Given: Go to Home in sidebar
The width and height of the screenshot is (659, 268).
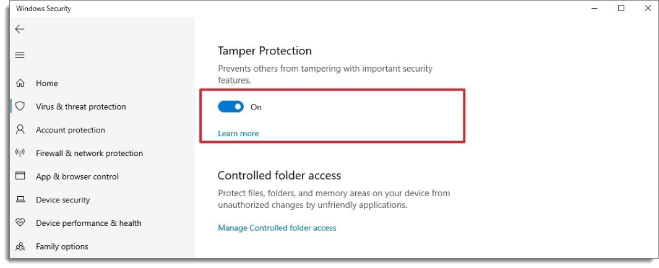Looking at the screenshot, I should 46,83.
